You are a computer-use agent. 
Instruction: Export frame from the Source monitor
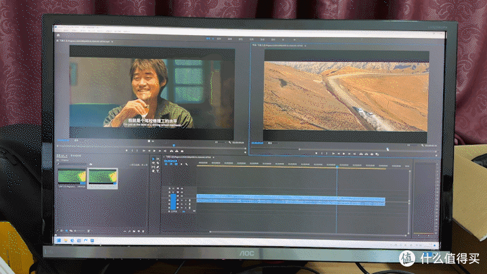click(x=182, y=151)
